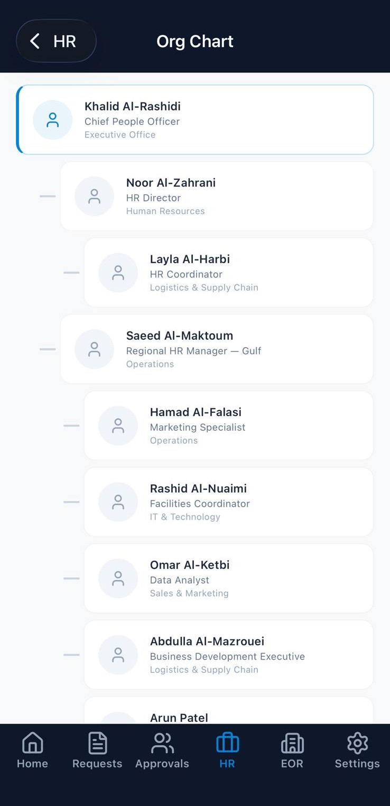Screen dimensions: 390x806
Task: Open Saeed Al-Maktoum's org chart card
Action: pyautogui.click(x=217, y=349)
